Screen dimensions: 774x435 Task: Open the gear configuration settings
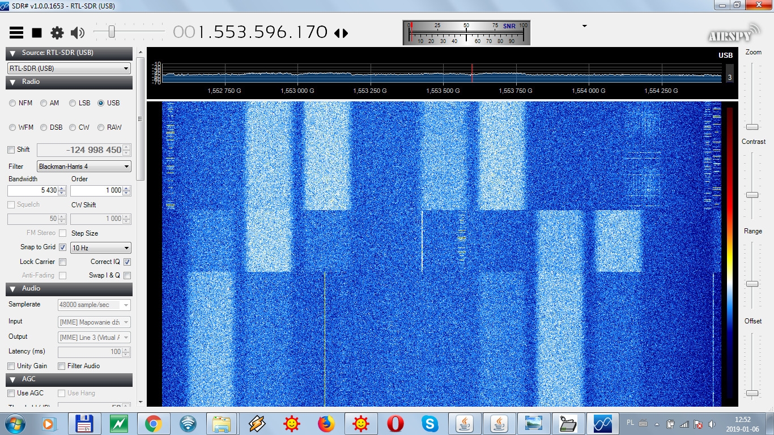click(57, 33)
